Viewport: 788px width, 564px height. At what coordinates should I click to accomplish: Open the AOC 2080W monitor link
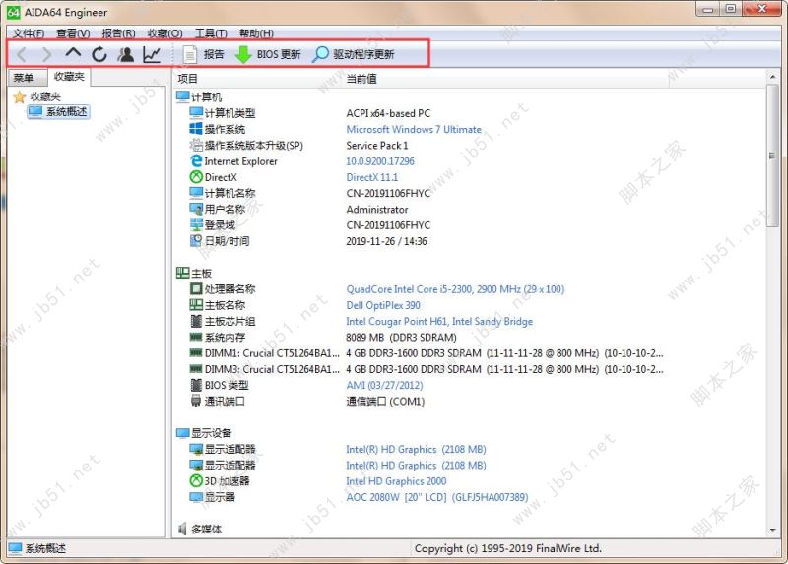pyautogui.click(x=437, y=497)
